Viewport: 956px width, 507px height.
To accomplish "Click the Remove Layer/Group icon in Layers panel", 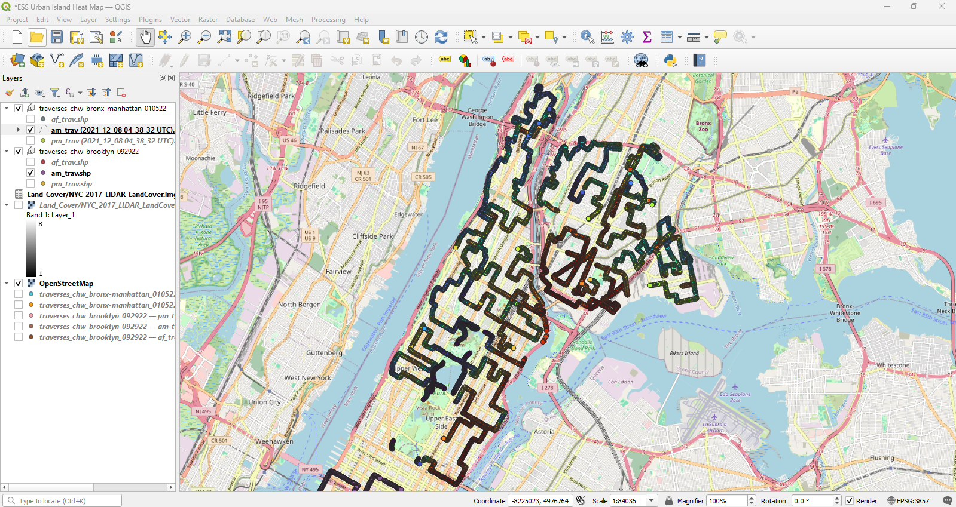I will point(121,93).
